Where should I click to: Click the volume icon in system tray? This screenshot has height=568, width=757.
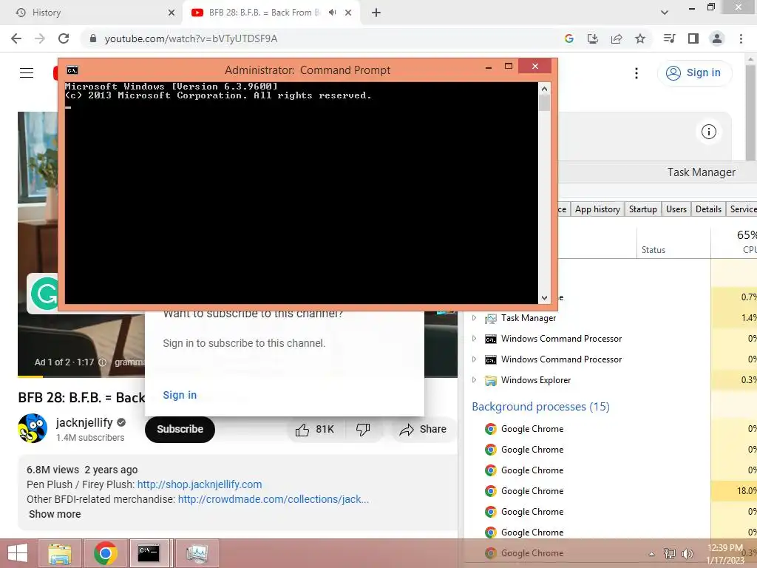tap(687, 553)
